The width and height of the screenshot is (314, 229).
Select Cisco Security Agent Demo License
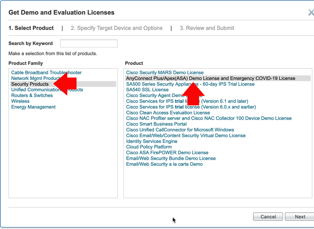164,95
